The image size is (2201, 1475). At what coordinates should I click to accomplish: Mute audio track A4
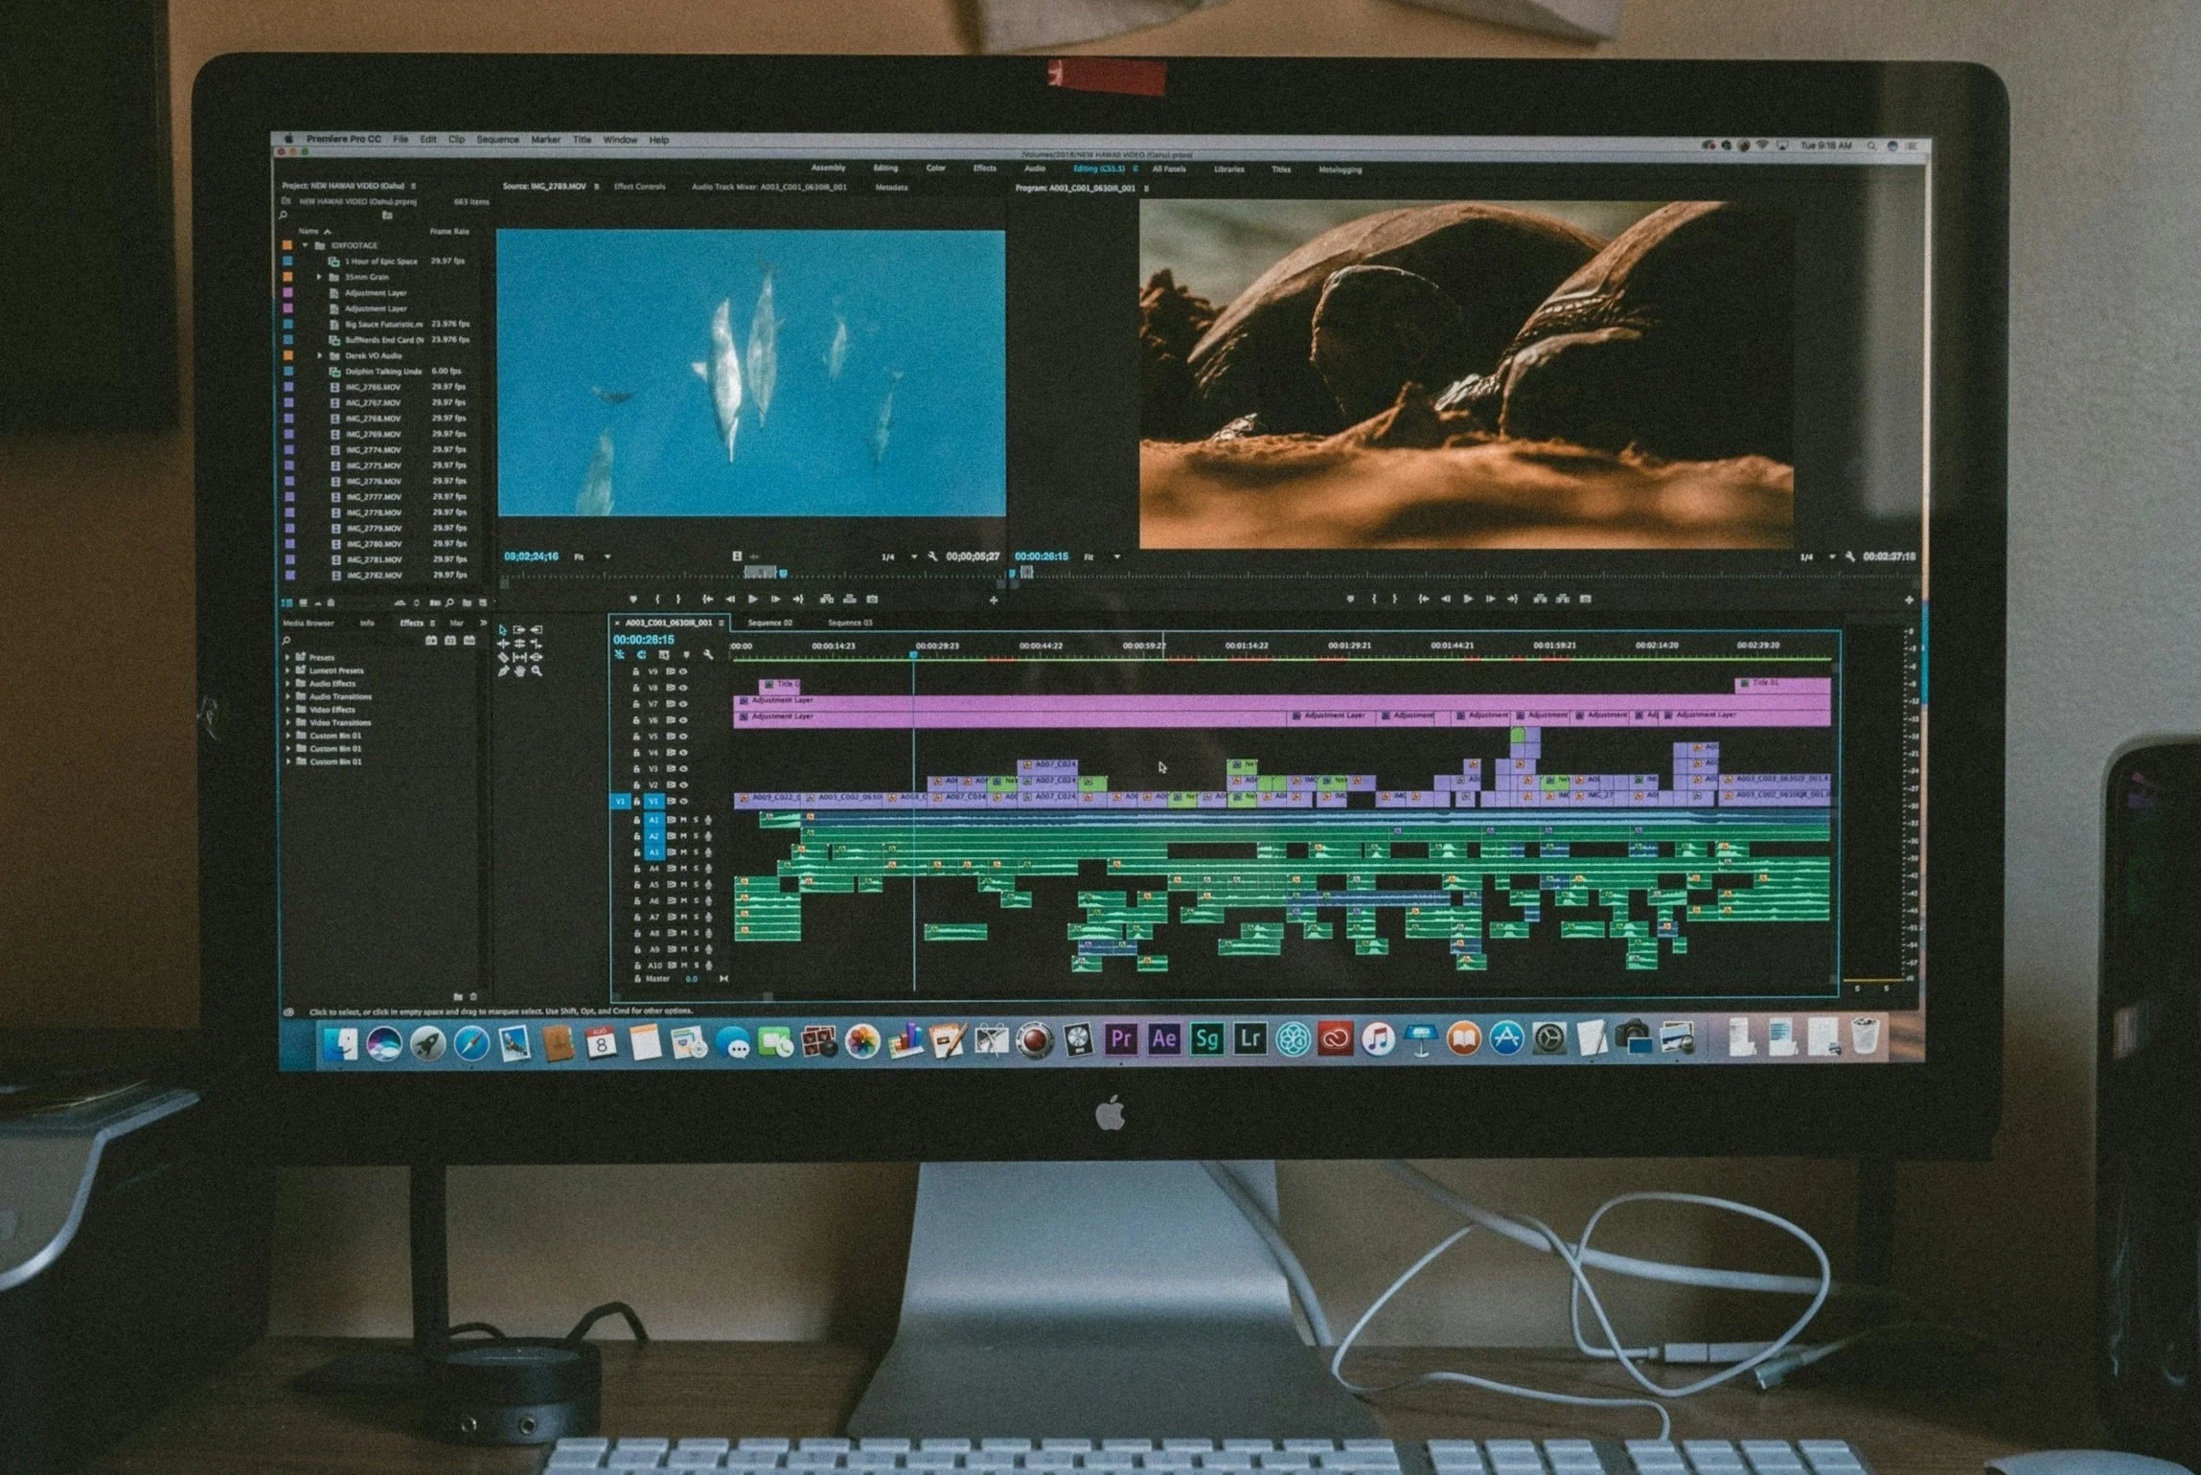click(683, 869)
